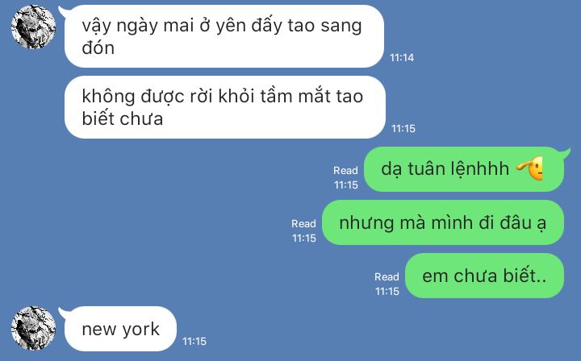This screenshot has height=361, width=581.
Task: Click the "nhưng mà mình đi đâu ạ" bubble
Action: click(x=443, y=222)
